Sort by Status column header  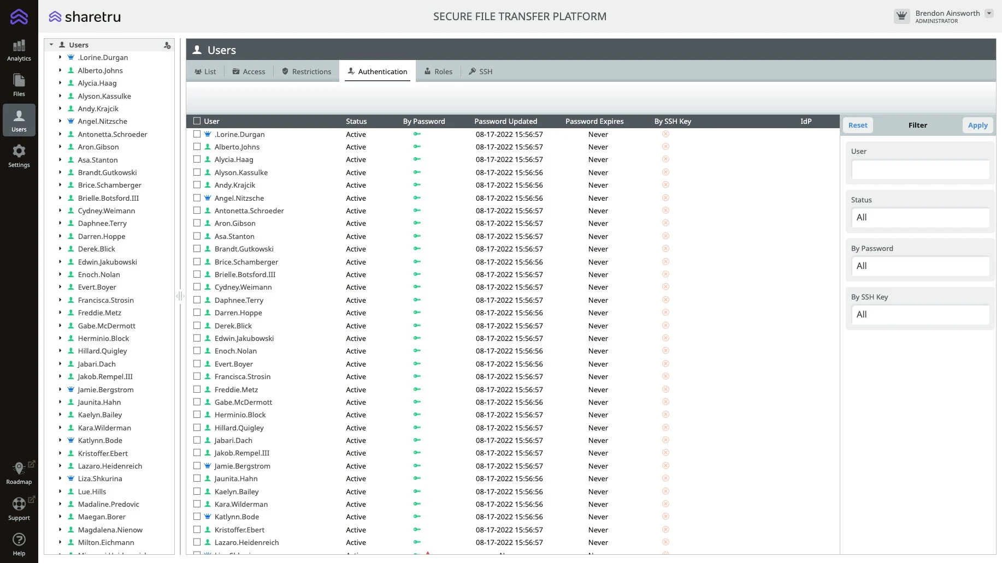coord(356,121)
